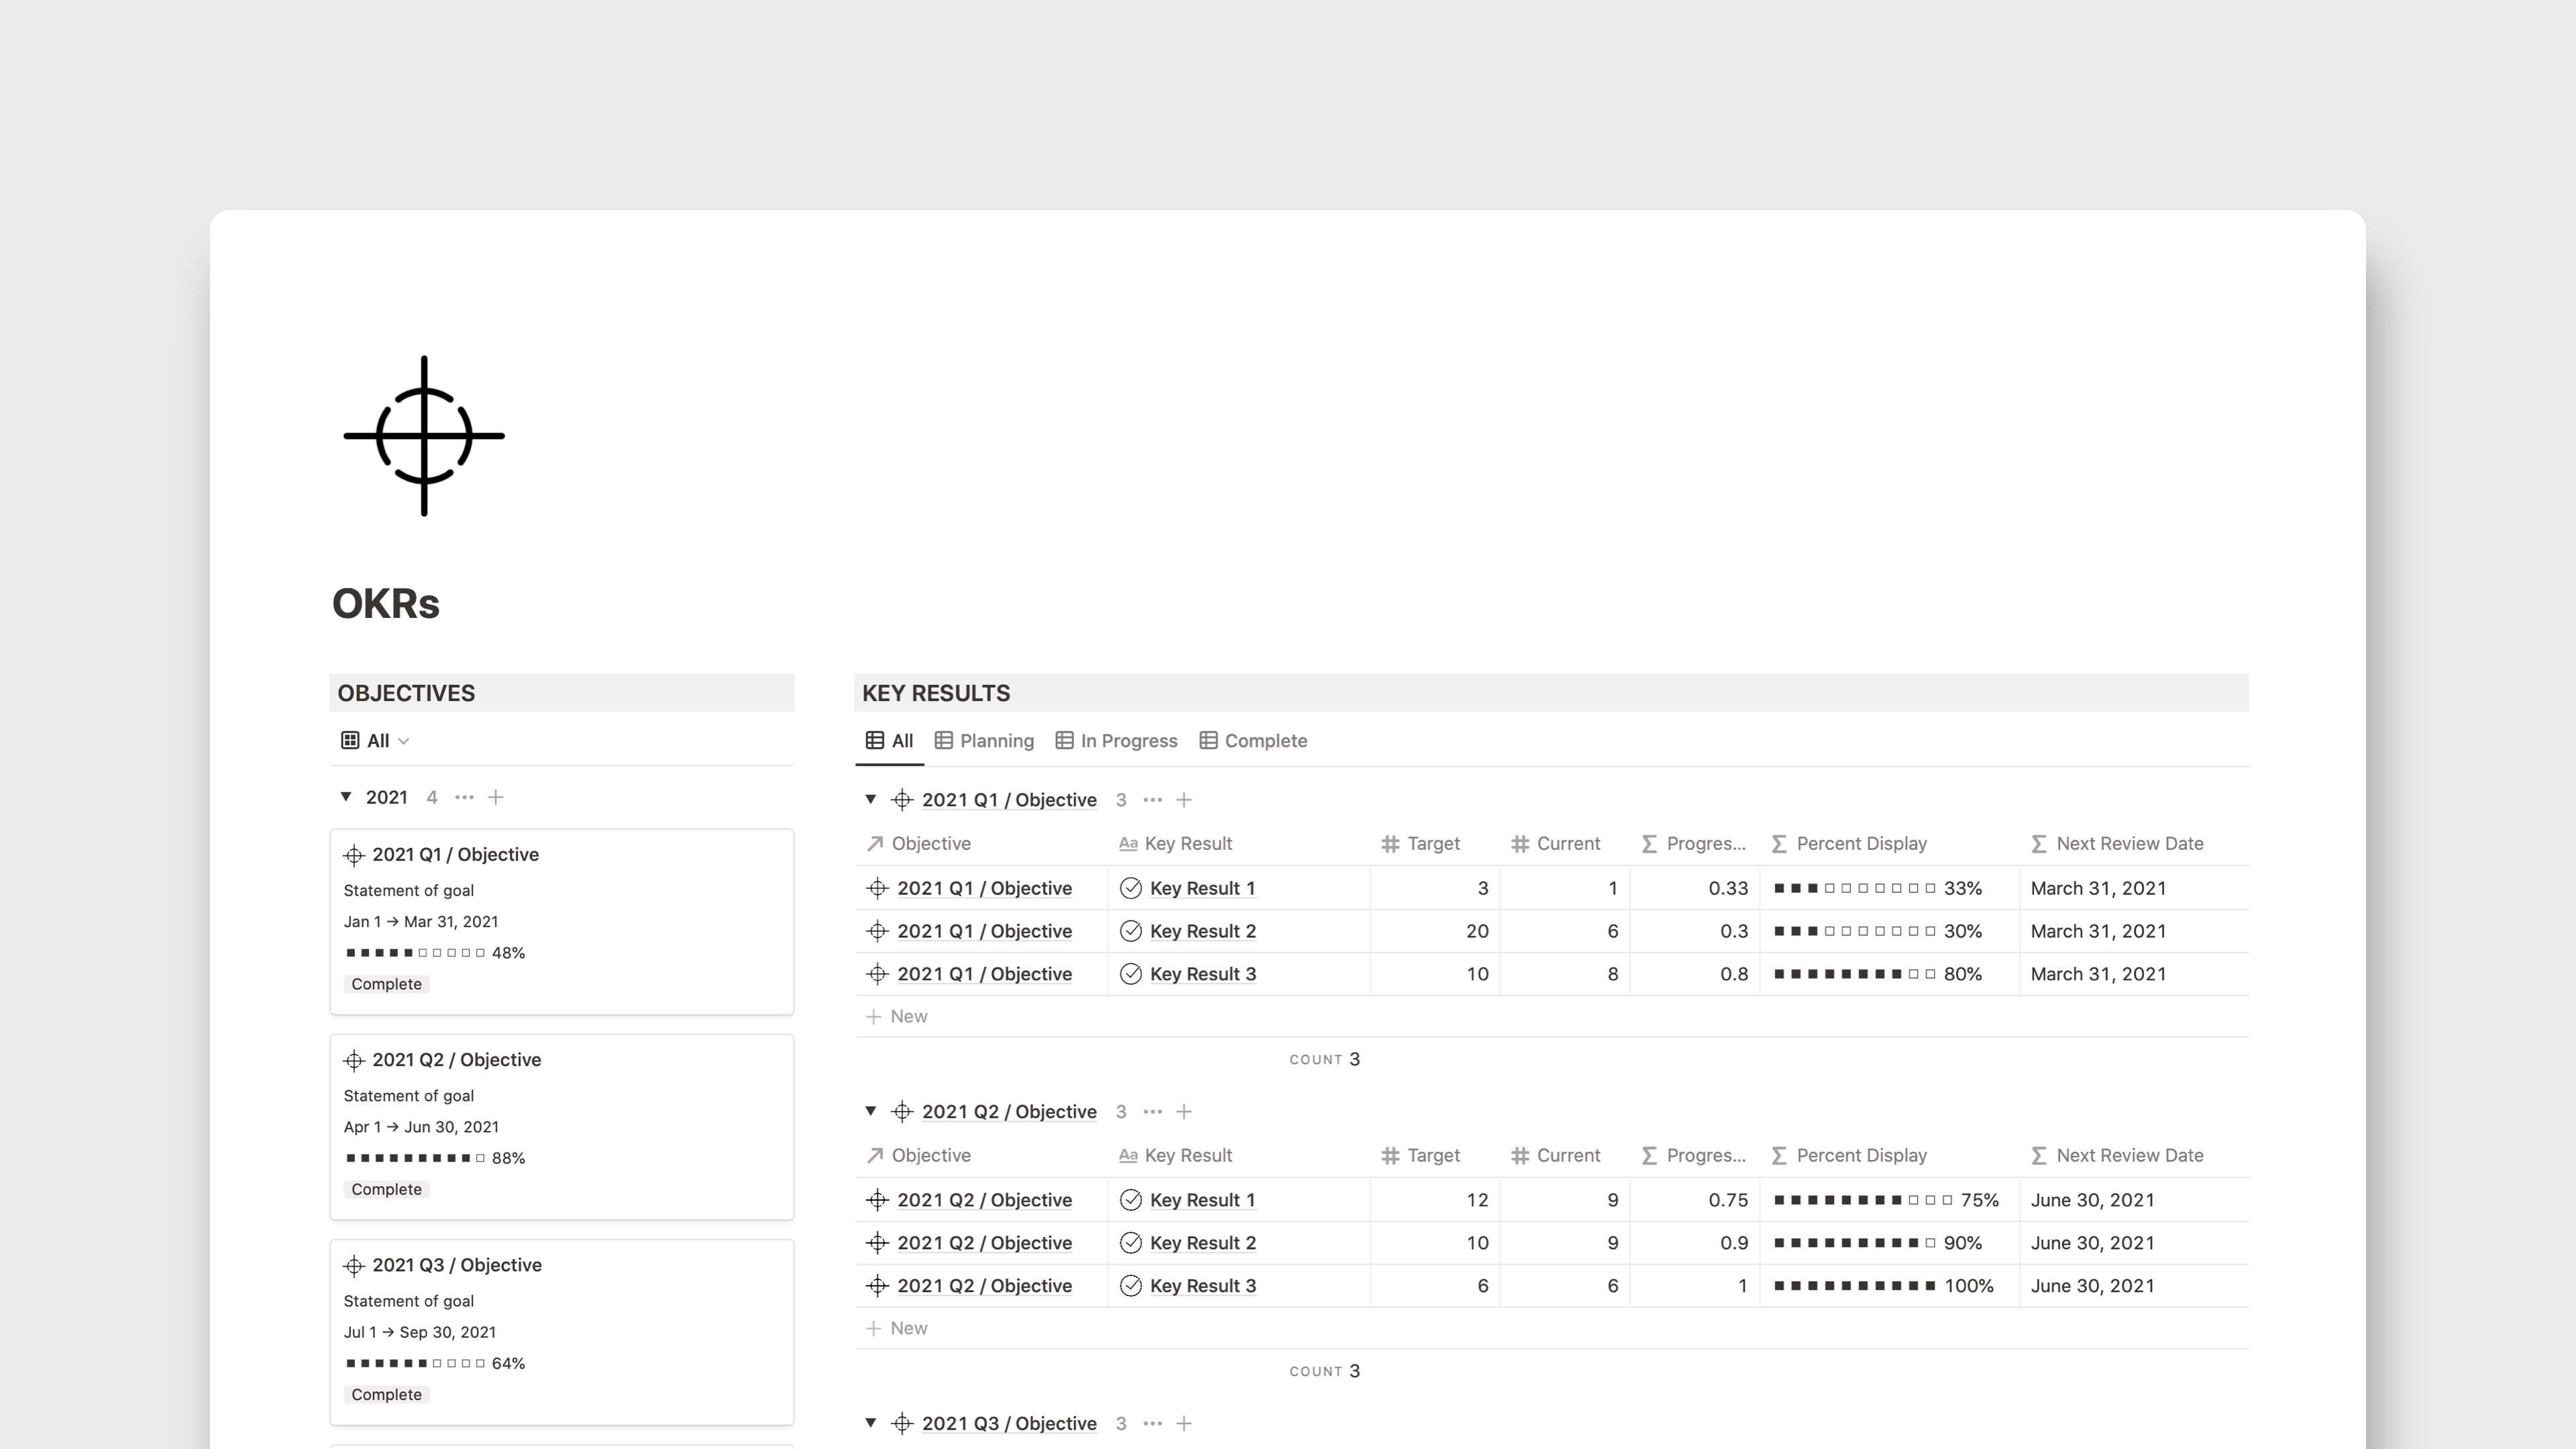Screen dimensions: 2576x1449
Task: Click the check-circle icon of Q1 Key Result 2
Action: click(1131, 931)
